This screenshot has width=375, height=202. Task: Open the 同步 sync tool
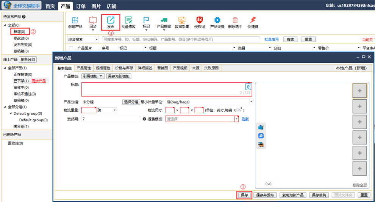tap(93, 23)
